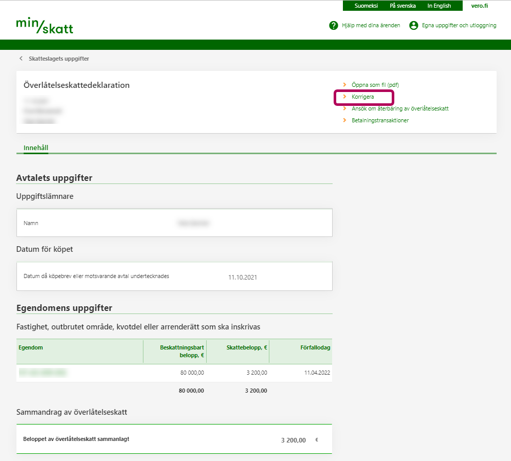Image resolution: width=511 pixels, height=461 pixels.
Task: Click the orange arrow beside Korrigera
Action: 345,97
